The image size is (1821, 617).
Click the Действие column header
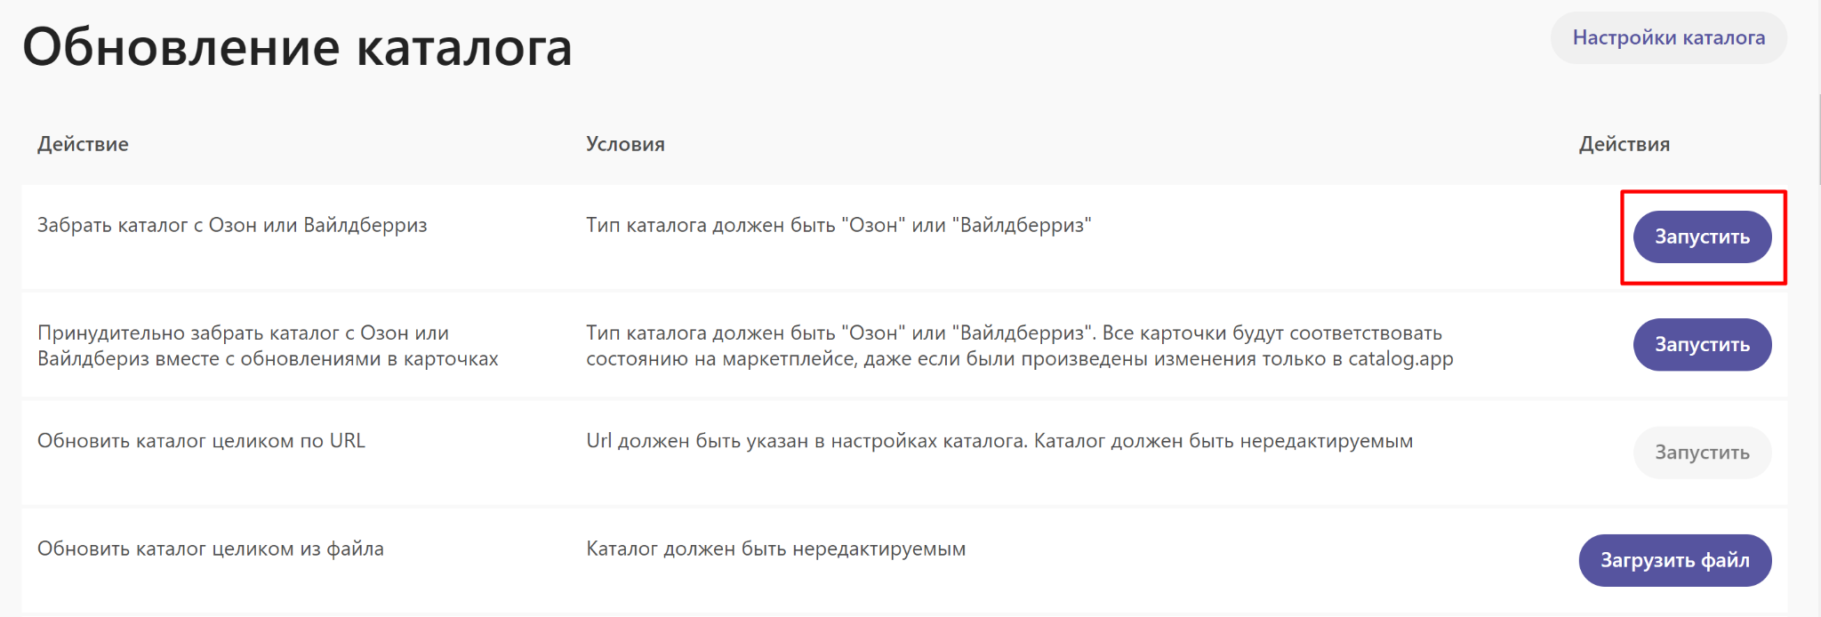coord(83,144)
